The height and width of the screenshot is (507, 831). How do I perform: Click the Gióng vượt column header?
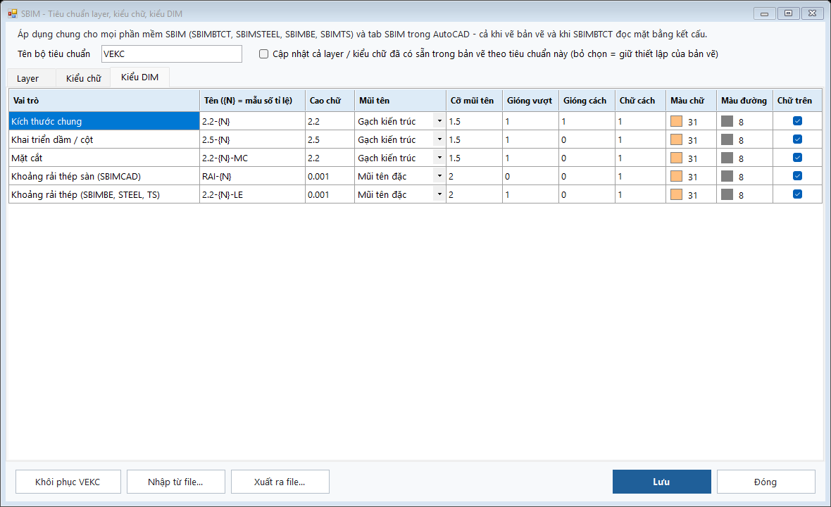[530, 101]
